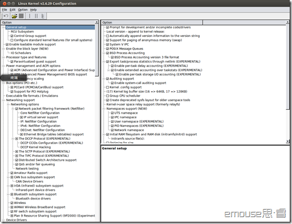Click Initramfs source file(s) row

(x=128, y=139)
